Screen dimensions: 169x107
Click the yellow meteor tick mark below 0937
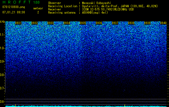pyautogui.click(x=125, y=105)
